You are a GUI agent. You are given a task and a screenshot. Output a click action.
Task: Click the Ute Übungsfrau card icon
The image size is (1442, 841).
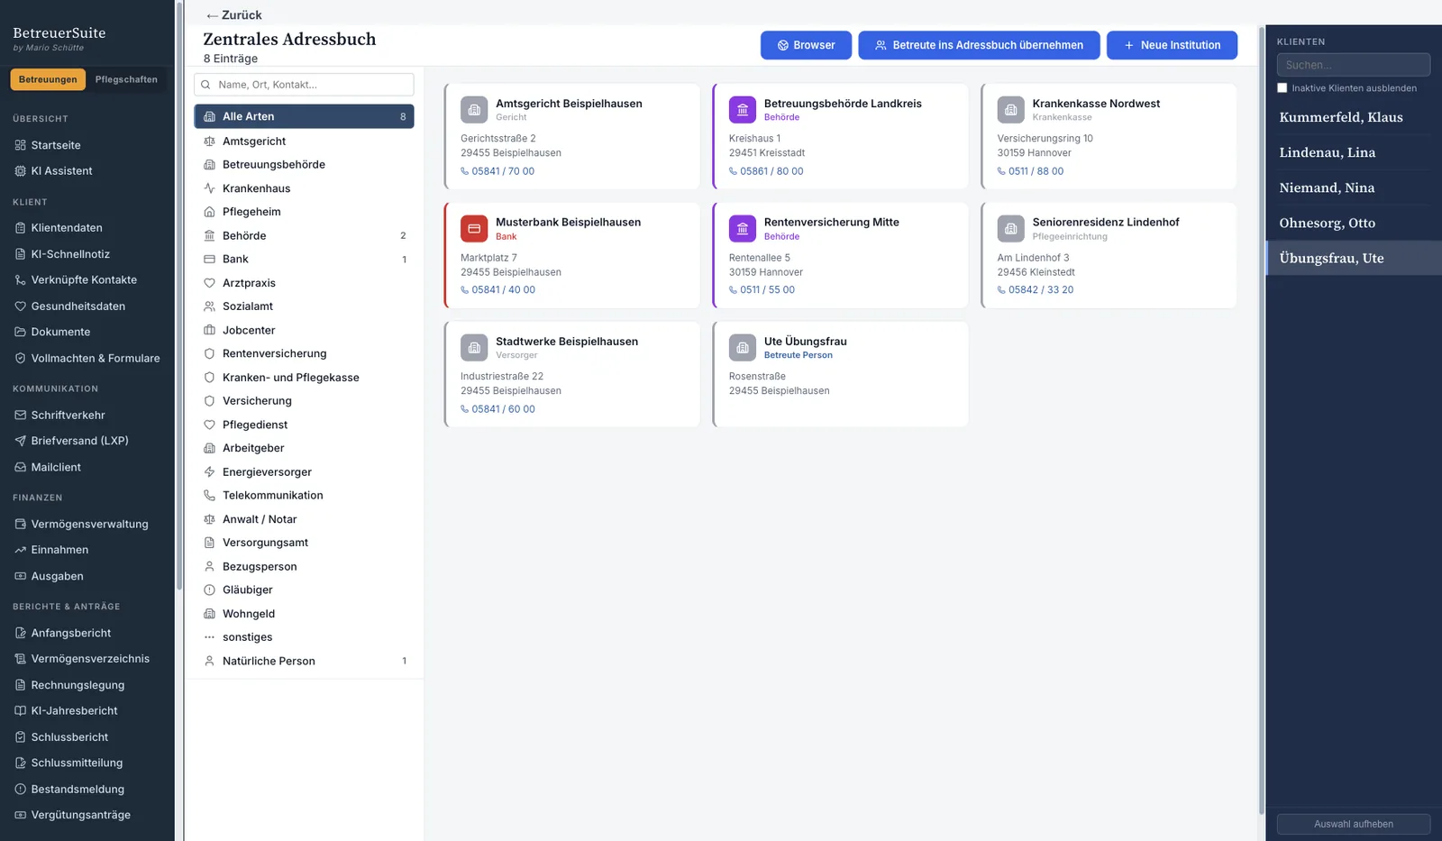743,348
